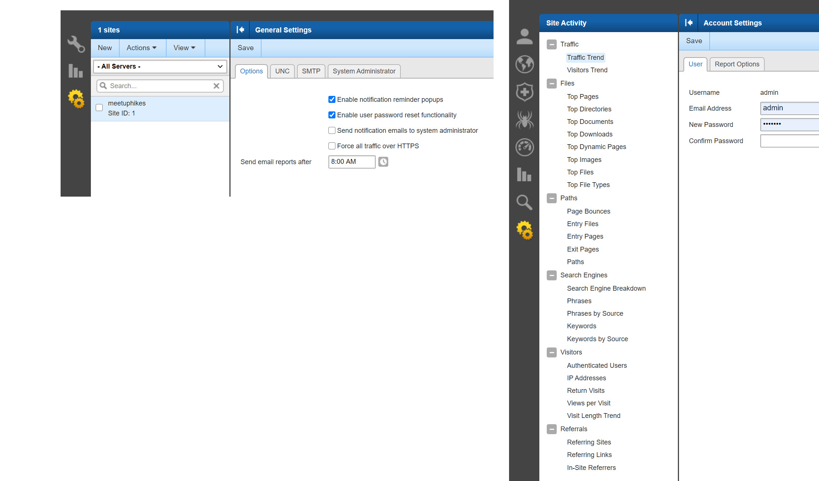Click the magnifying glass sidebar icon
This screenshot has width=819, height=481.
[524, 202]
